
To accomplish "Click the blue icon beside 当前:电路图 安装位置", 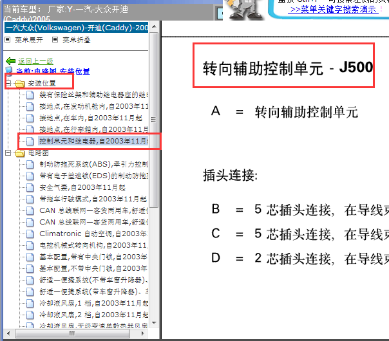I will pyautogui.click(x=9, y=71).
